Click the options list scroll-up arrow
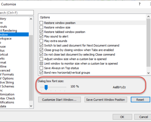The width and height of the screenshot is (151, 122). pos(148,16)
